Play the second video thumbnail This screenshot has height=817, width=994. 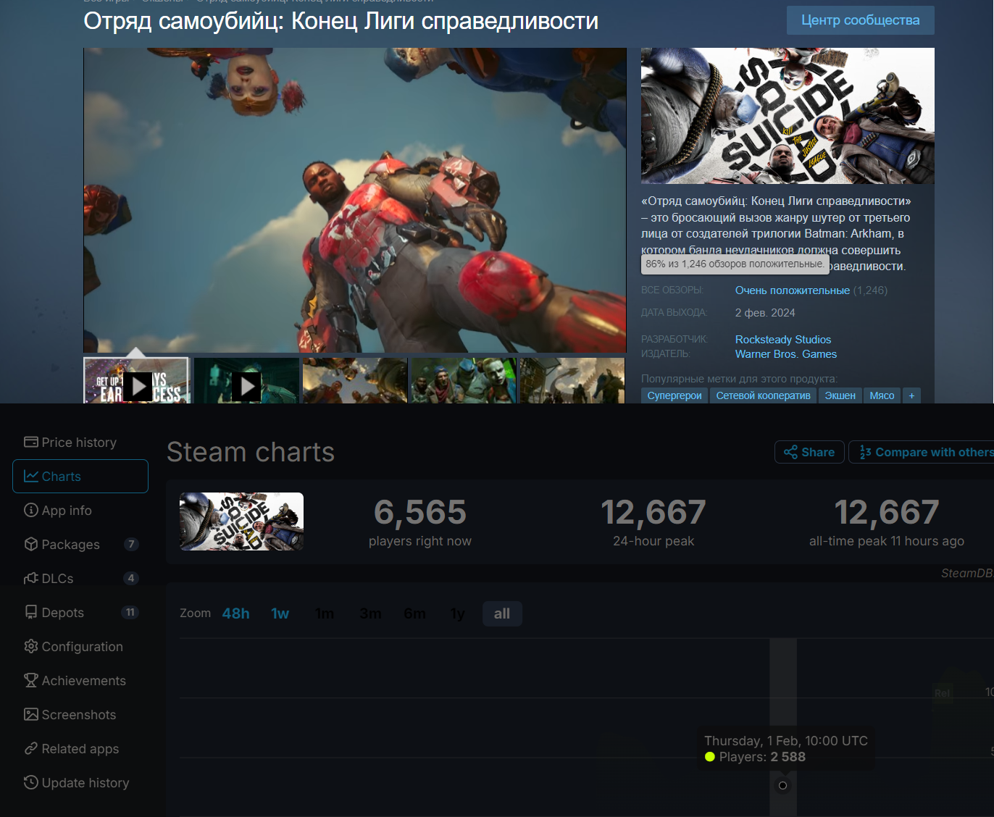pos(246,381)
